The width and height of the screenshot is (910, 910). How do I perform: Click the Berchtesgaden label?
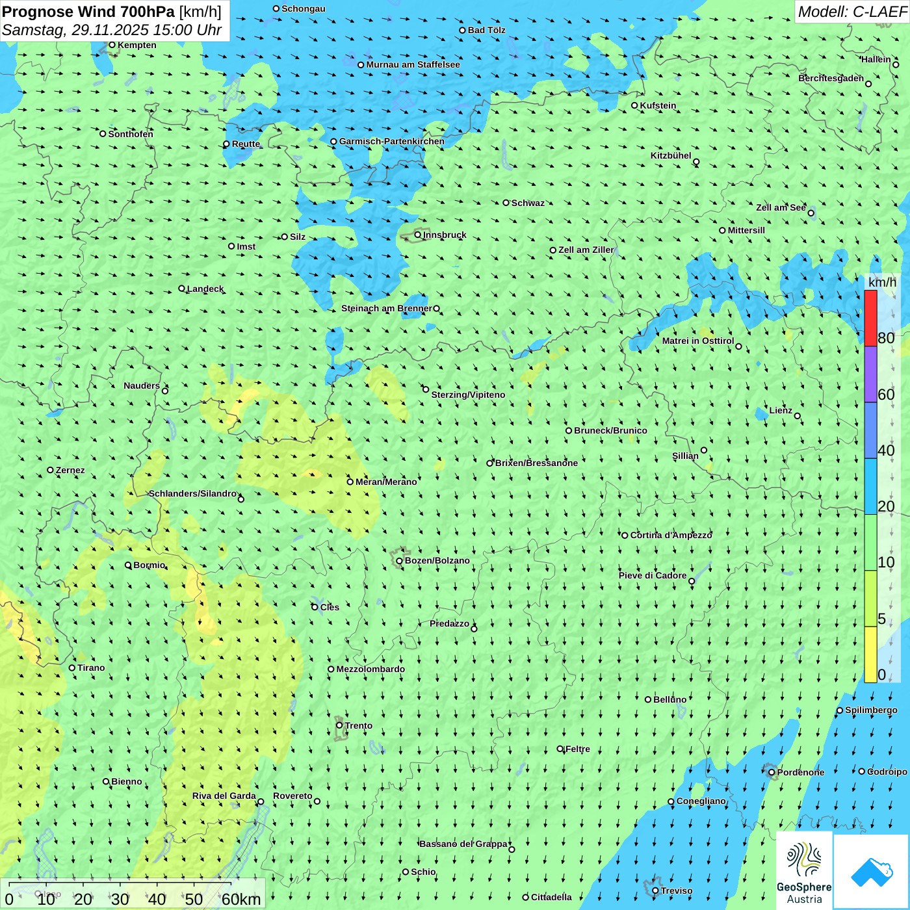click(x=831, y=78)
